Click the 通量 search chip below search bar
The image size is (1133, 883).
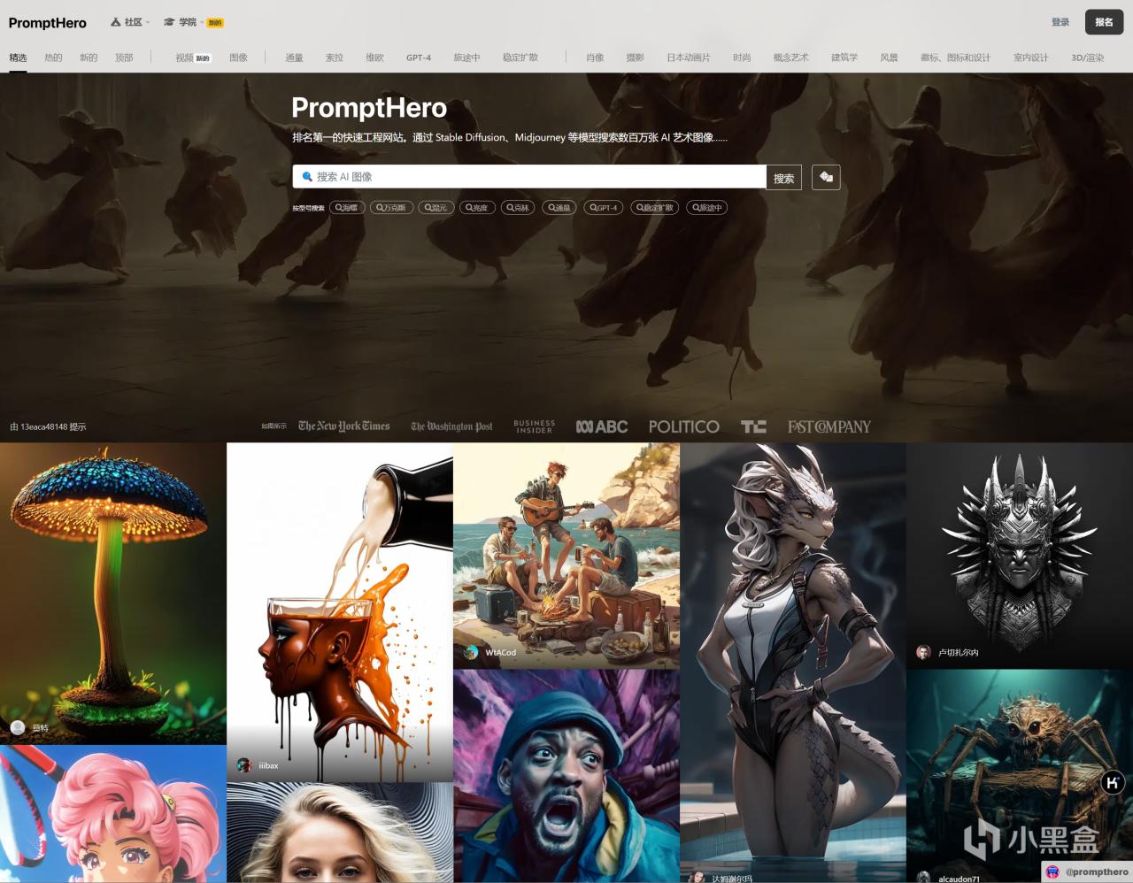point(559,208)
